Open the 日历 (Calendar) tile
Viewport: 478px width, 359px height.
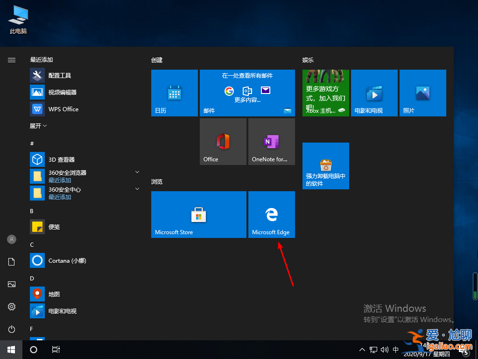(174, 93)
